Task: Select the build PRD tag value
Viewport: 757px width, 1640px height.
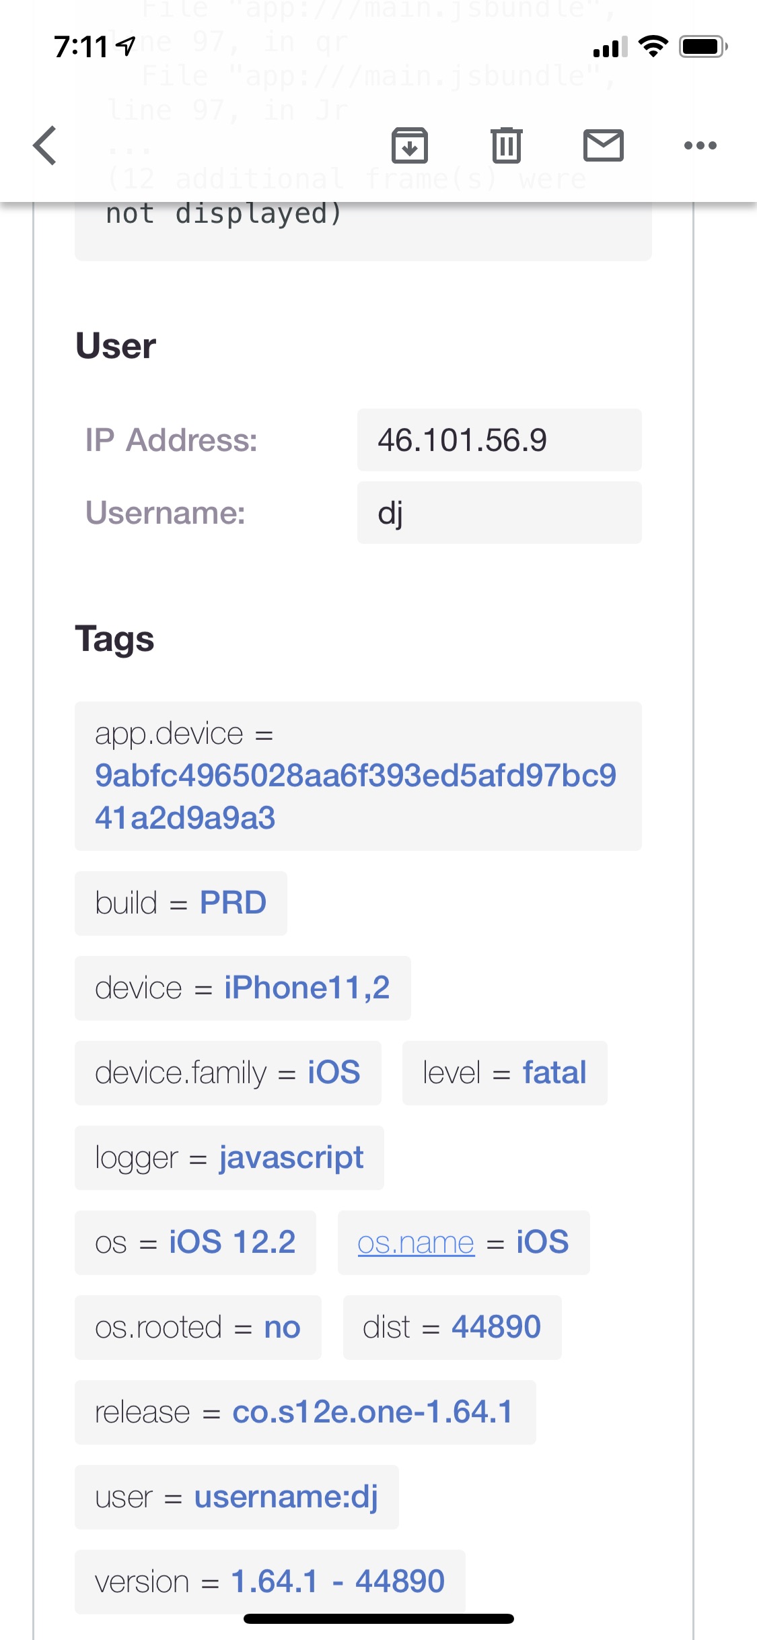Action: [x=233, y=903]
